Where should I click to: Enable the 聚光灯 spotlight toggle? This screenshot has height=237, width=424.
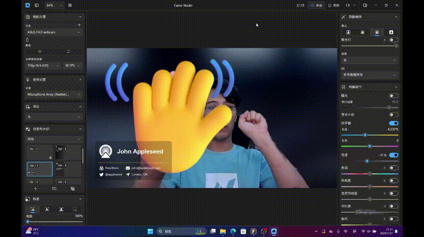(x=393, y=39)
